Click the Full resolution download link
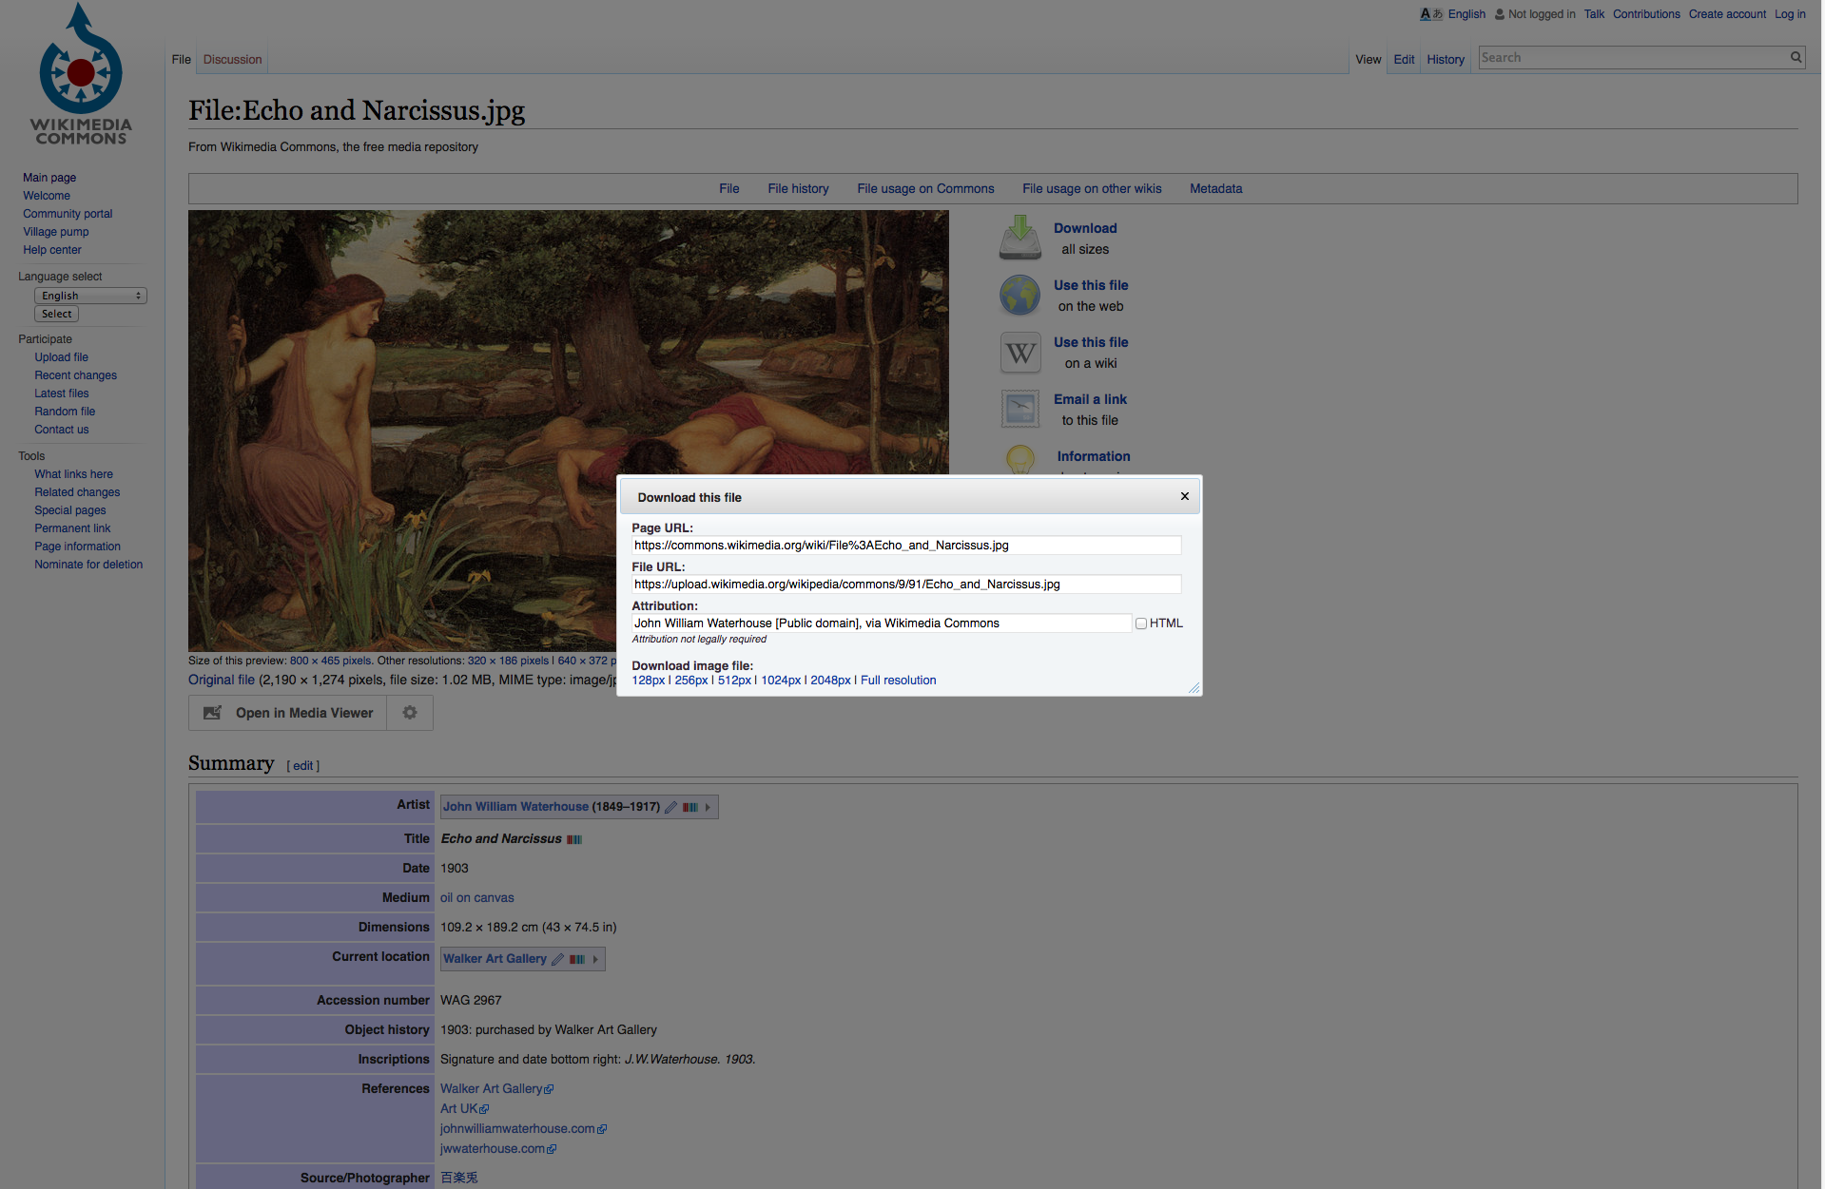 [898, 681]
